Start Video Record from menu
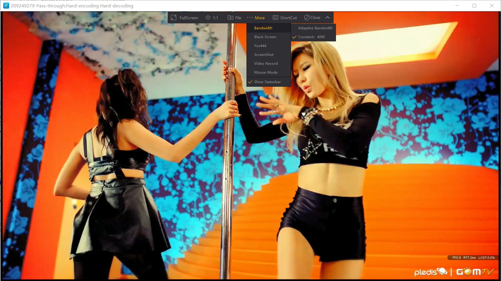 (266, 64)
